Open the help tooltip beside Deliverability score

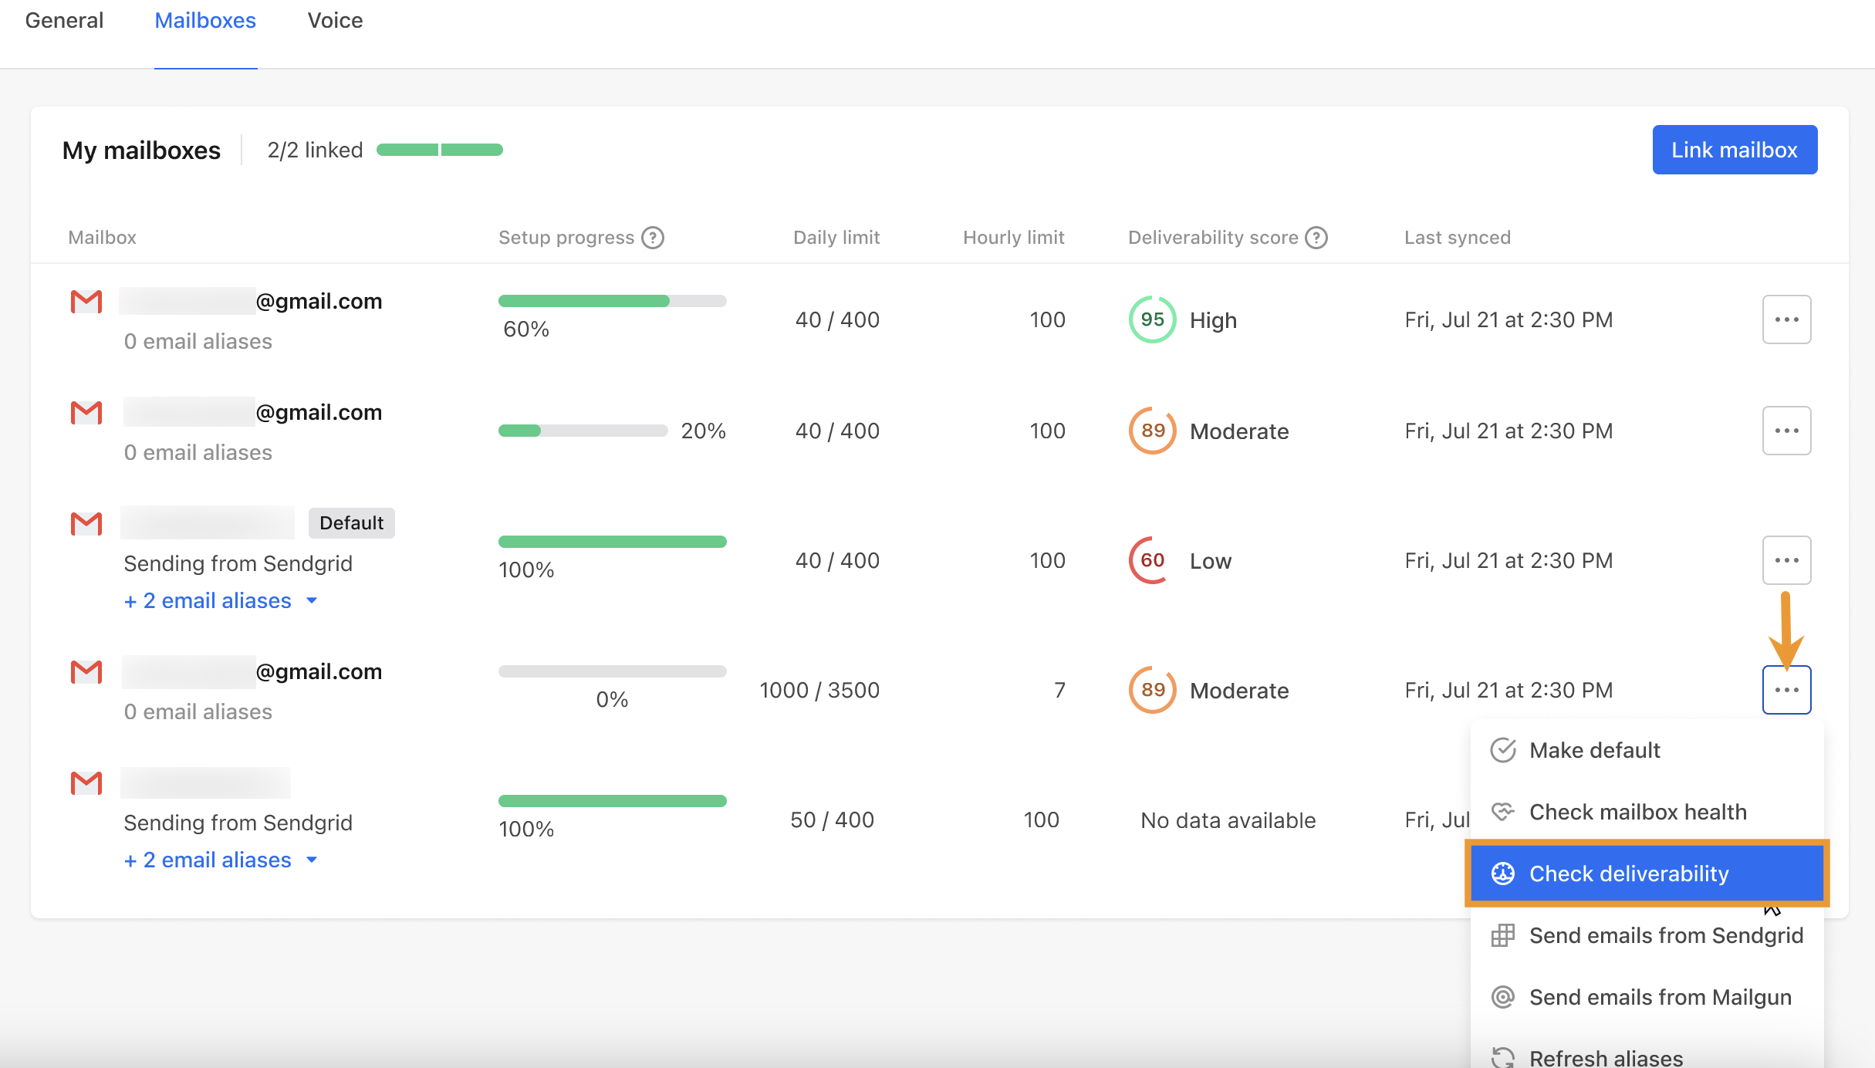click(1316, 237)
